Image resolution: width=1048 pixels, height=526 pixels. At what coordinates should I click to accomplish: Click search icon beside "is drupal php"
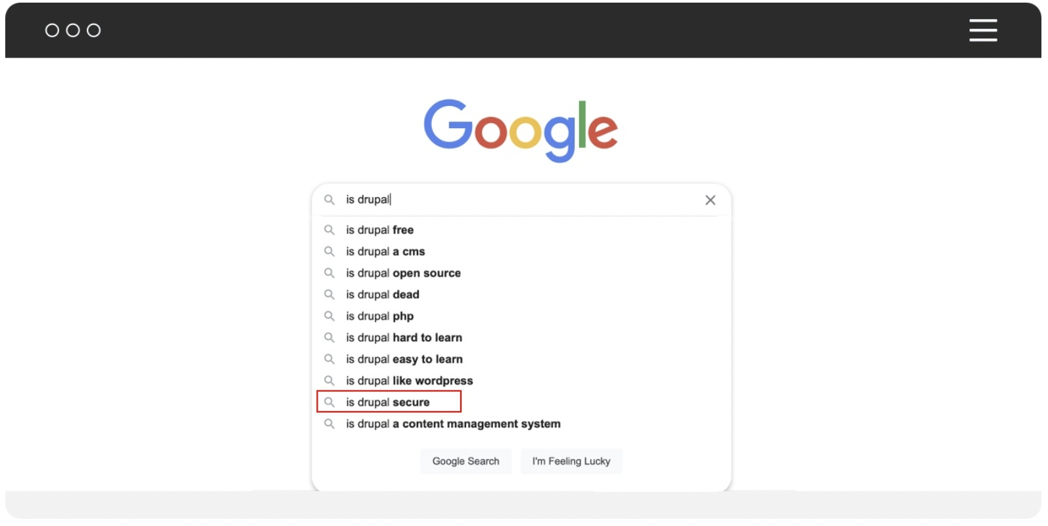coord(329,316)
